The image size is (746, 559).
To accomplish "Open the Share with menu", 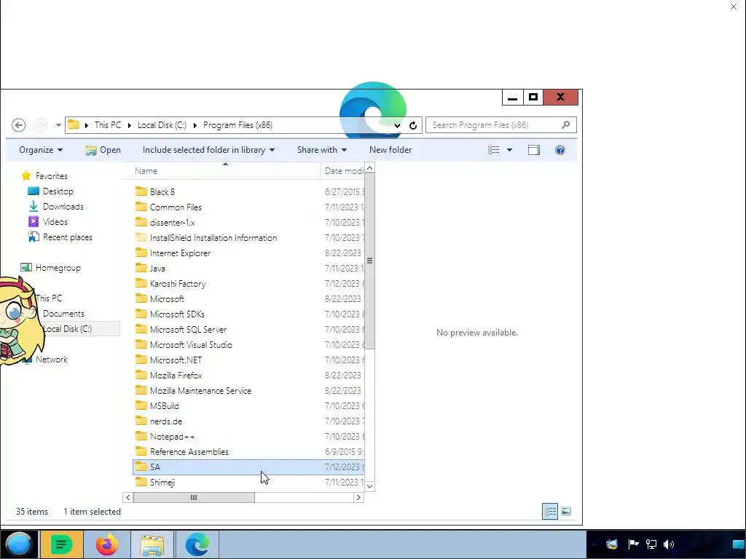I will click(x=321, y=150).
